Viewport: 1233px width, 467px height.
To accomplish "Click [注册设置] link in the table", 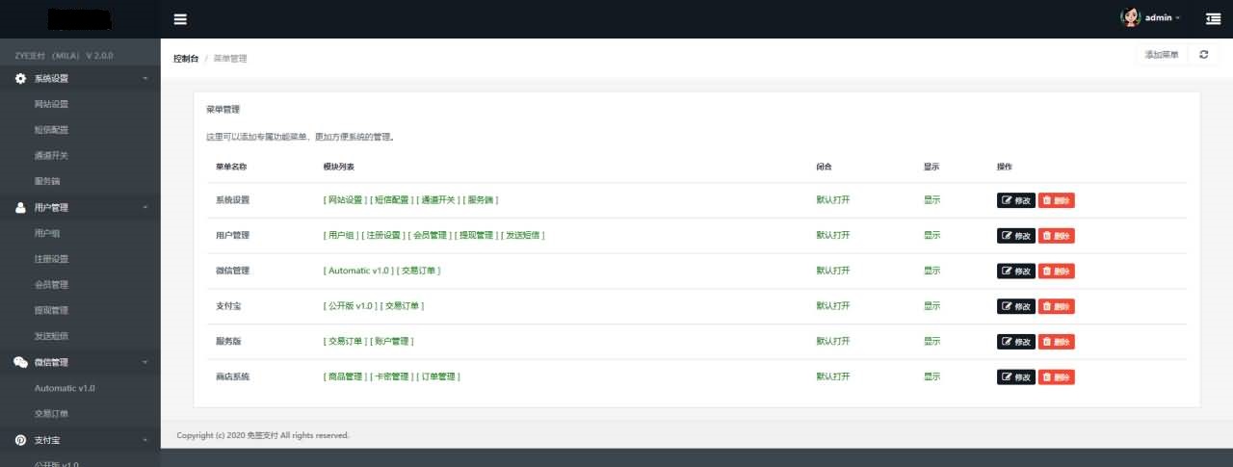I will [x=383, y=236].
